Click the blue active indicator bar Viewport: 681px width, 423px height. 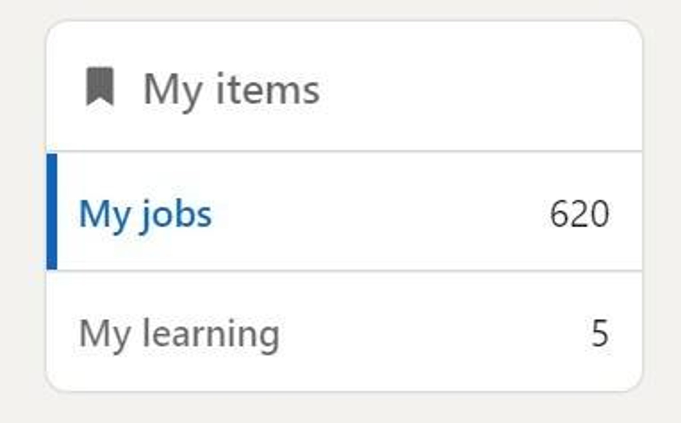point(52,212)
